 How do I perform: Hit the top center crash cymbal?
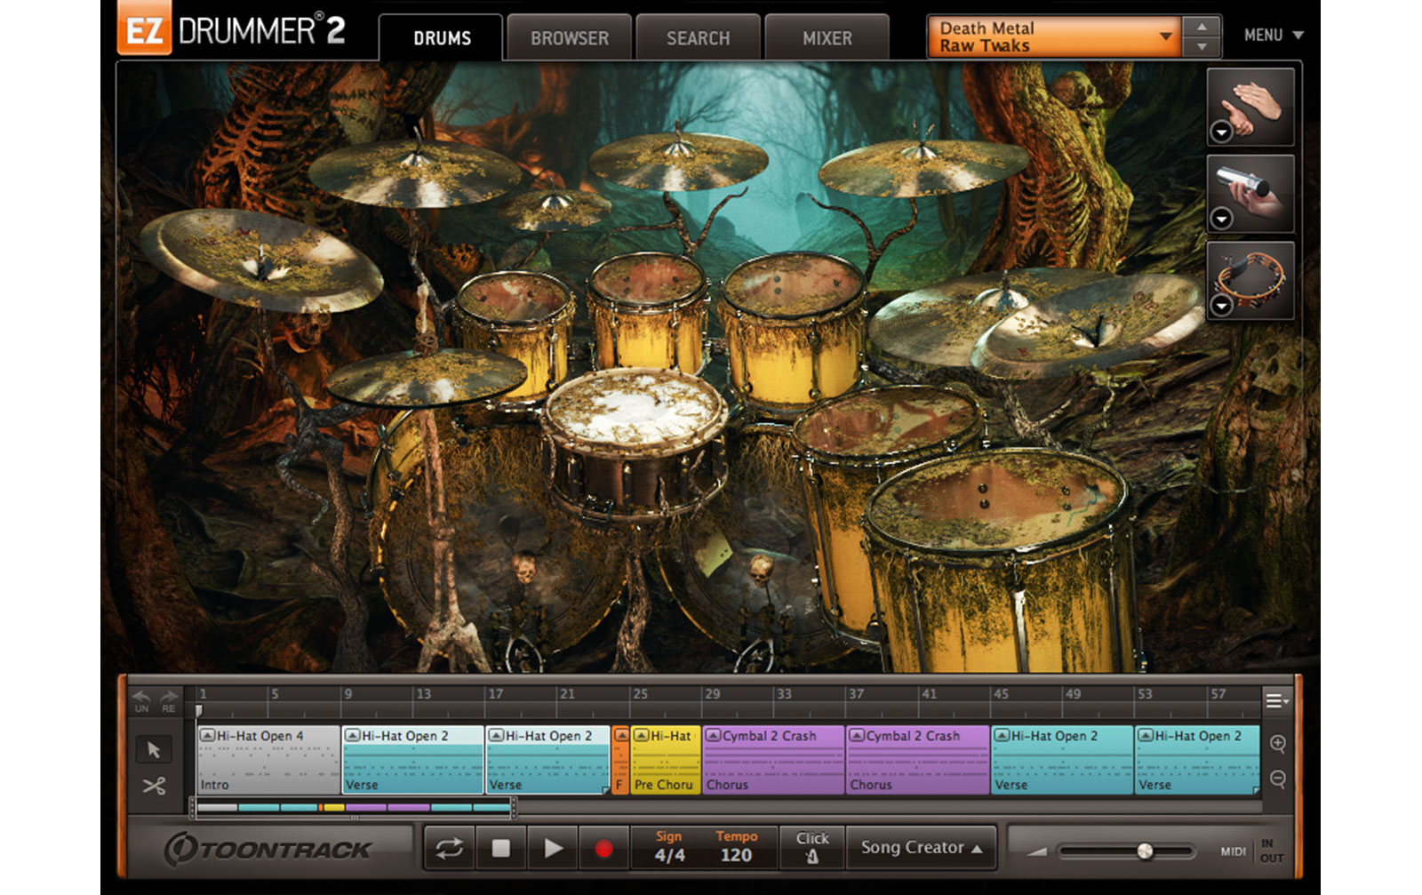tap(679, 160)
